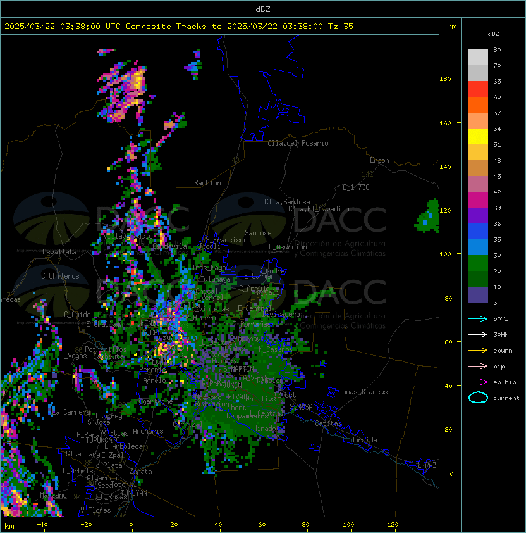Viewport: 526px width, 533px height.
Task: Click the L_Asuncion map label
Action: 288,247
